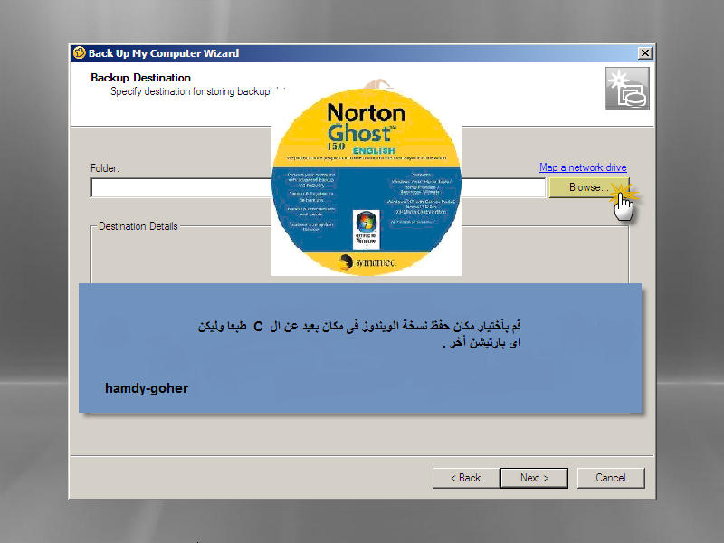
Task: Click the Norton Ghost title bar icon
Action: [80, 53]
